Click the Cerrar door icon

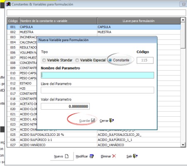pyautogui.click(x=112, y=120)
